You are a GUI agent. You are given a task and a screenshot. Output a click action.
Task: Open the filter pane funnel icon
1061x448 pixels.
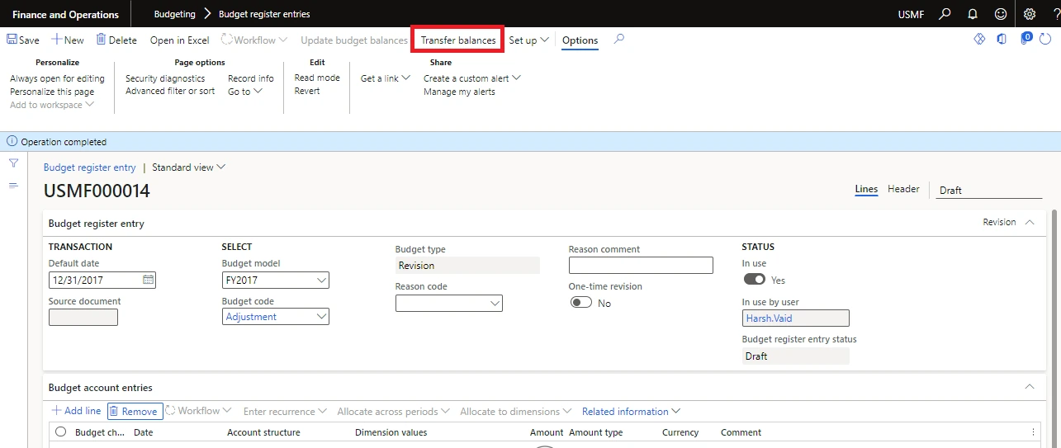13,163
